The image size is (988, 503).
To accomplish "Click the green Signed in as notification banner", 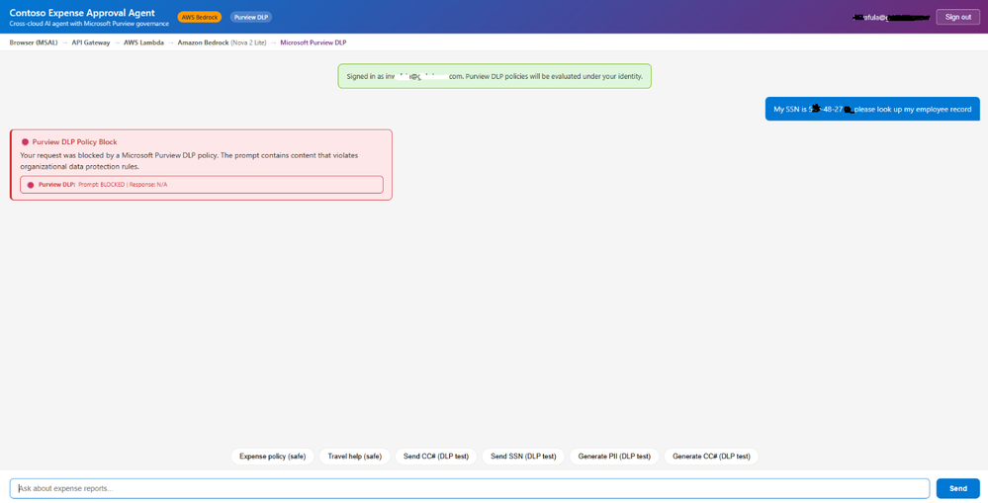I will (494, 76).
